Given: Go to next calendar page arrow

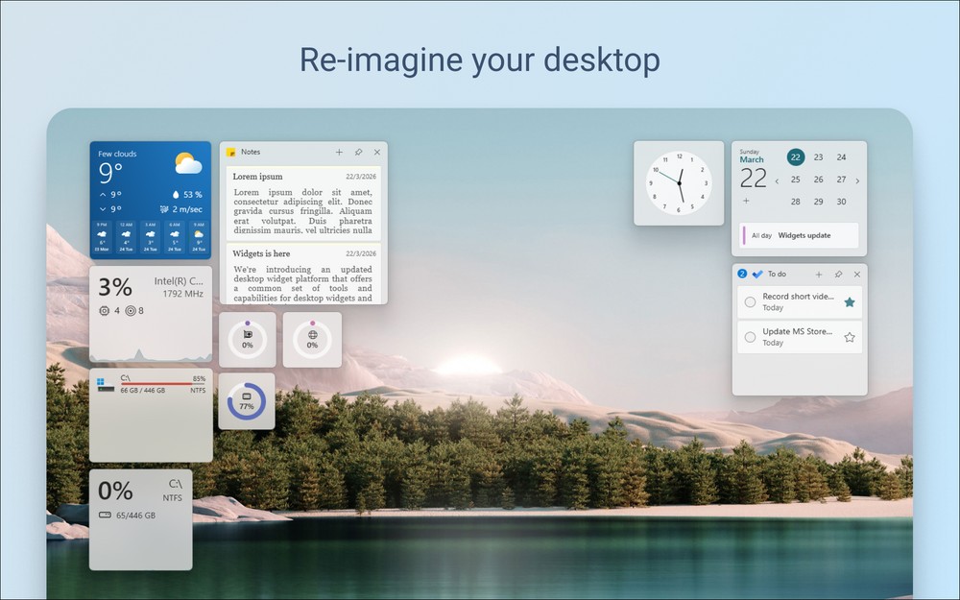Looking at the screenshot, I should [x=857, y=180].
